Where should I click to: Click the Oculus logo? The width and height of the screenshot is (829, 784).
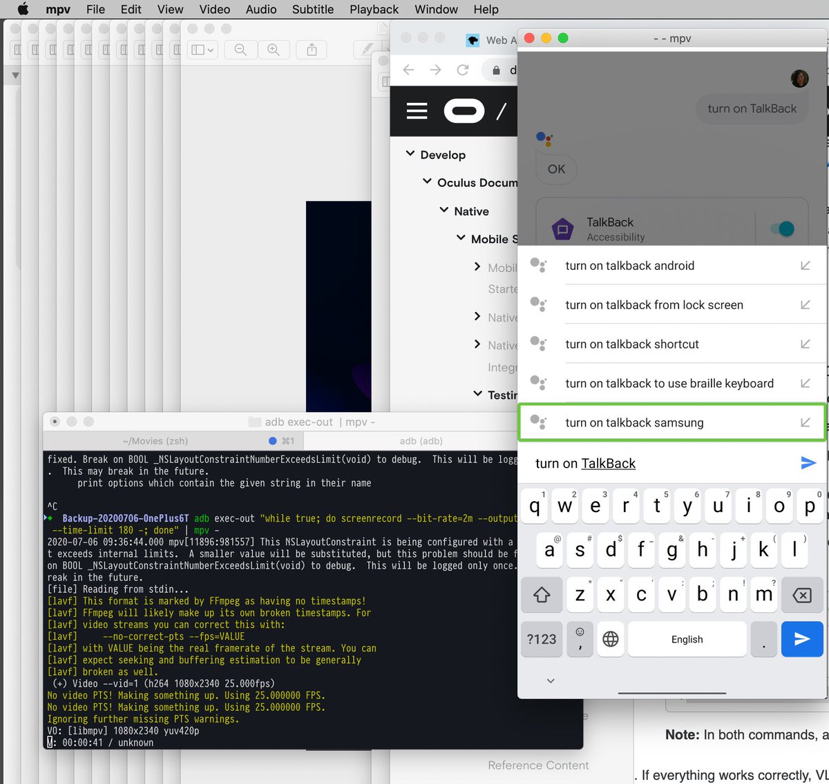pos(464,111)
